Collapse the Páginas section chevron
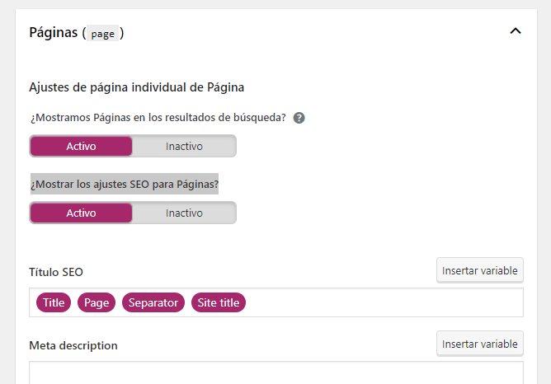This screenshot has width=551, height=384. (x=516, y=31)
